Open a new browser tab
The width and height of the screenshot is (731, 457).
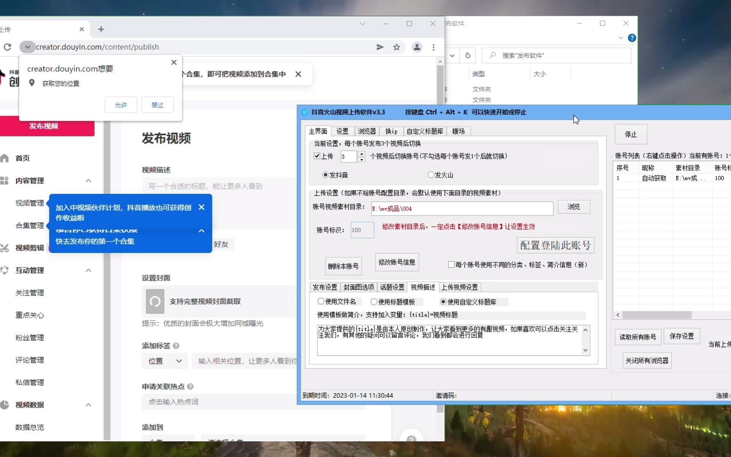(x=101, y=29)
